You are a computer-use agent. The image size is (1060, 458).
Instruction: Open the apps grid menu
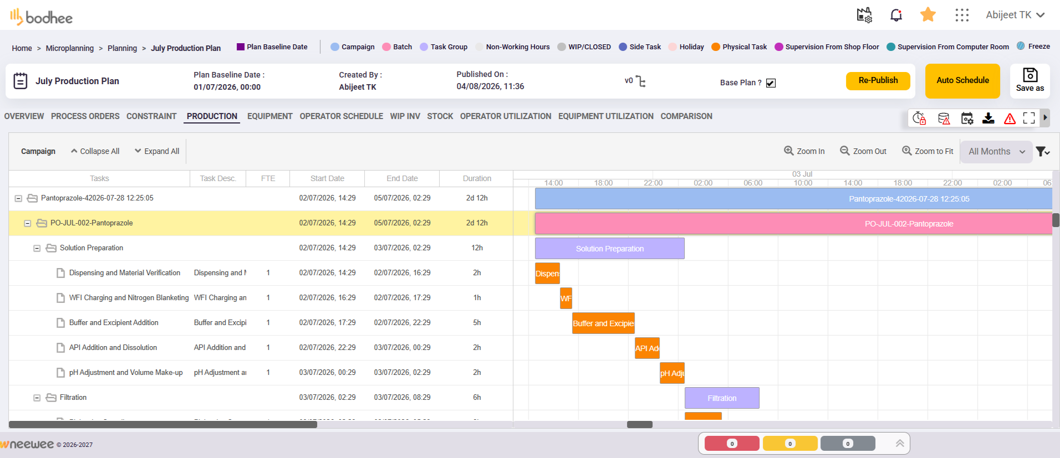962,15
